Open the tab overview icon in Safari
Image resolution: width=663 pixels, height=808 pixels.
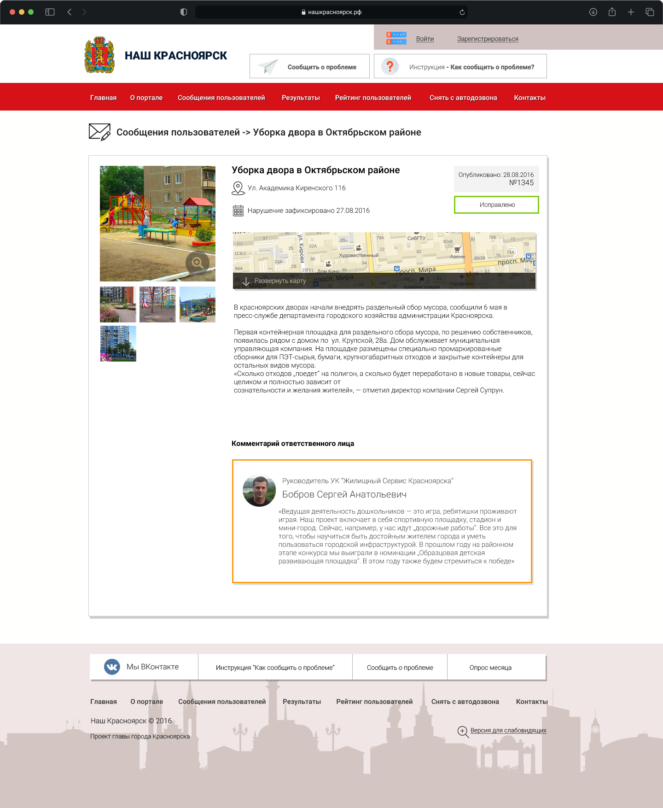tap(650, 12)
